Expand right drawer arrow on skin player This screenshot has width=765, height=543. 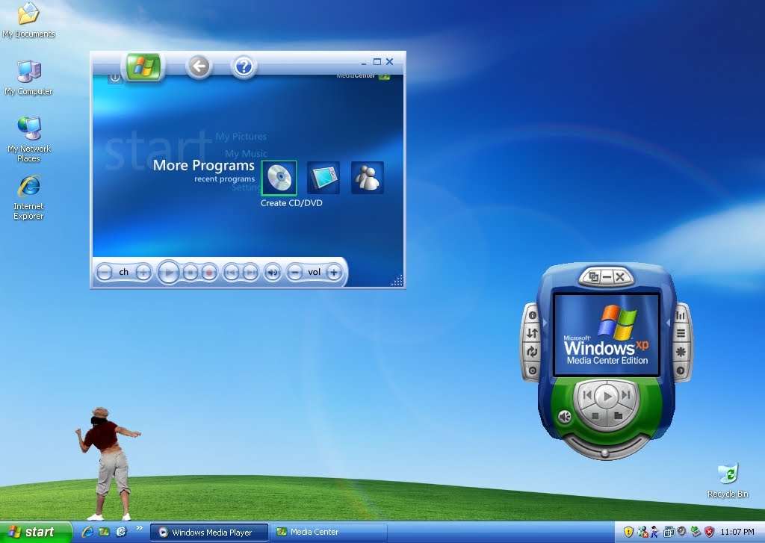coord(668,323)
